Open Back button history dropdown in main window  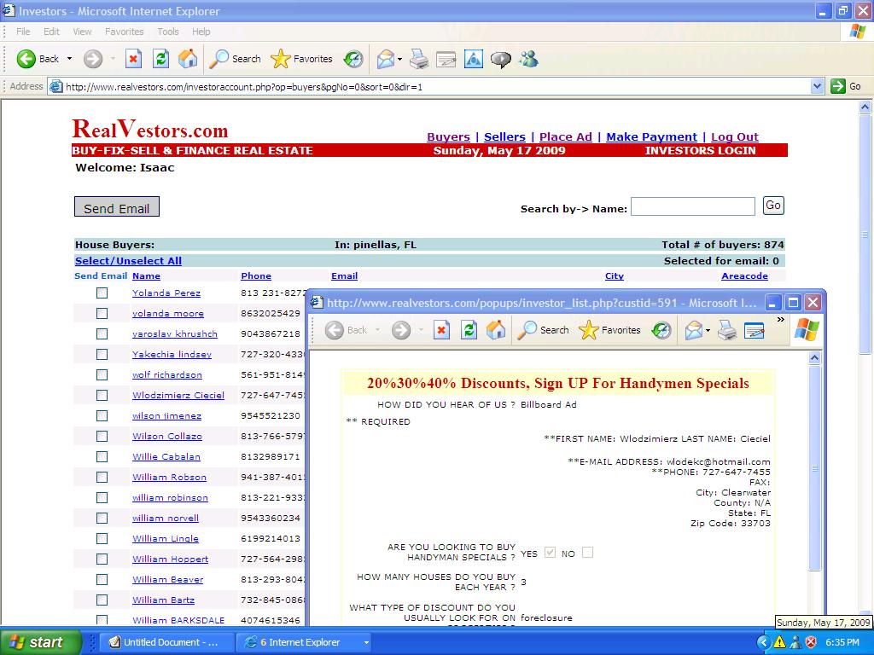click(69, 59)
